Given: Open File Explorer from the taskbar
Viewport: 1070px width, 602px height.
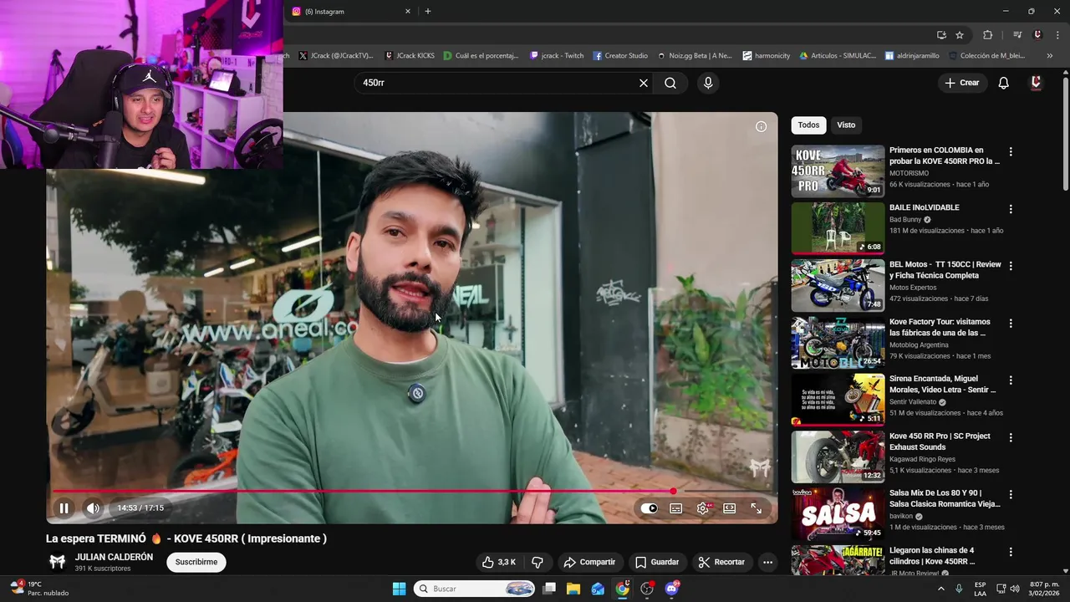Looking at the screenshot, I should pyautogui.click(x=573, y=589).
